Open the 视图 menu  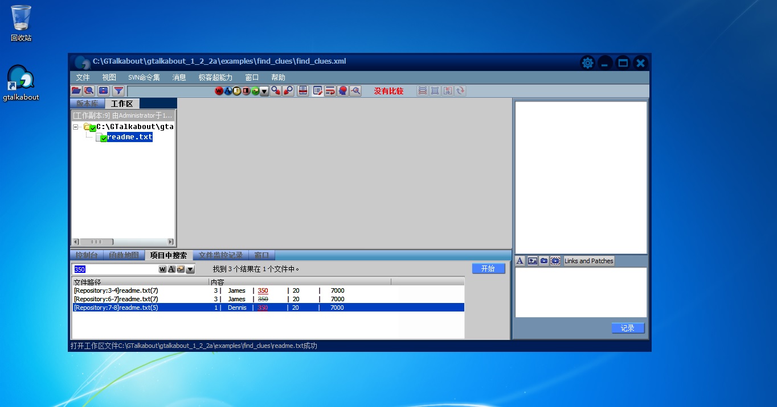point(109,77)
